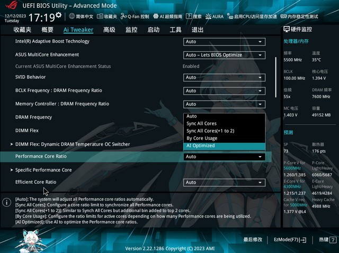
Task: Click the ROG logo
Action: point(12,6)
